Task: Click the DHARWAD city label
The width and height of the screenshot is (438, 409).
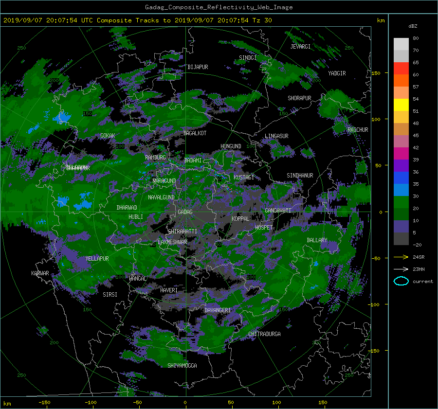Action: [127, 208]
